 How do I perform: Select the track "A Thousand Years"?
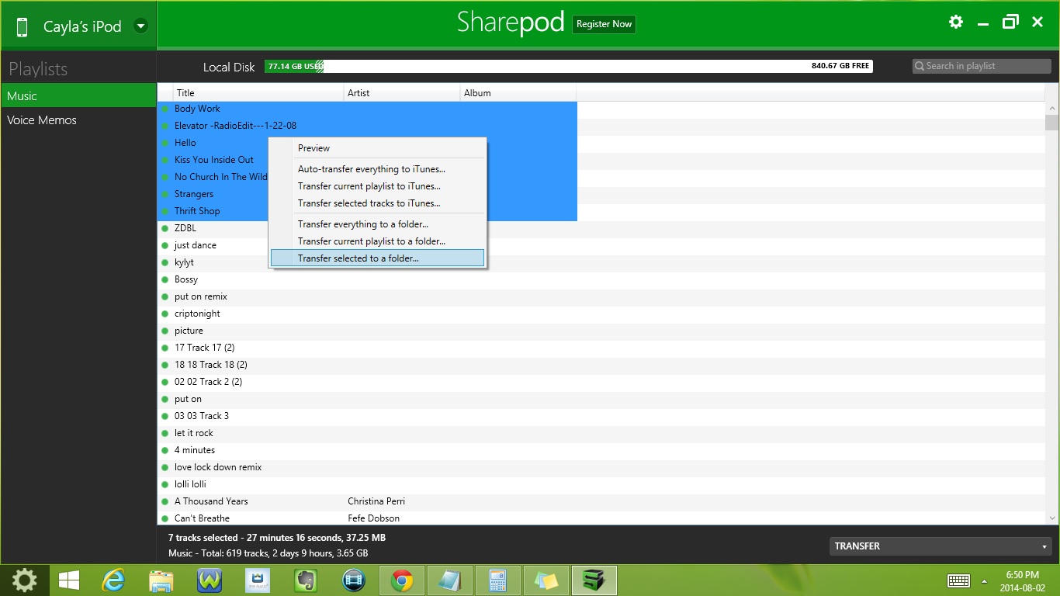click(211, 501)
